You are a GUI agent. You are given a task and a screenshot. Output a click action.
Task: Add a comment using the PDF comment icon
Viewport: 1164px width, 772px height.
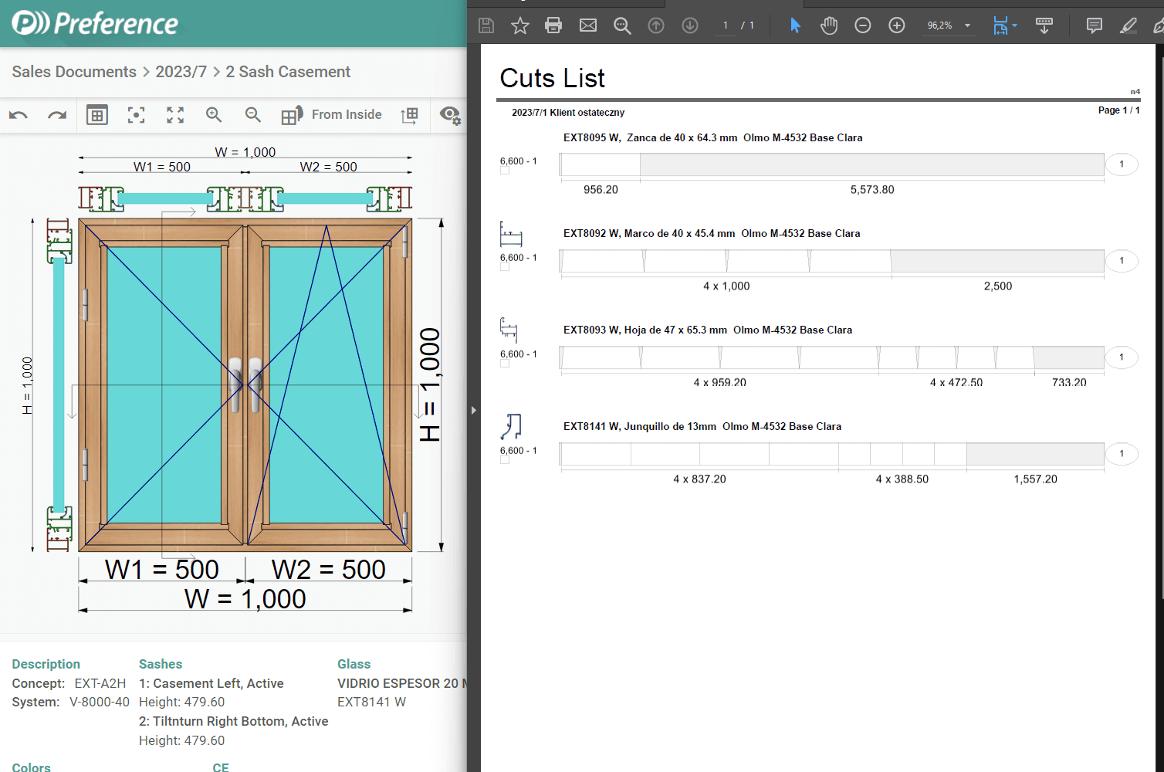click(x=1094, y=25)
